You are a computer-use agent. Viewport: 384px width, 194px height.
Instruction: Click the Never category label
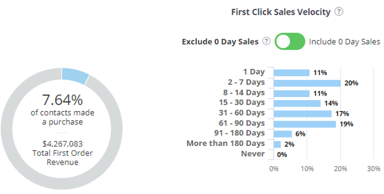click(253, 154)
